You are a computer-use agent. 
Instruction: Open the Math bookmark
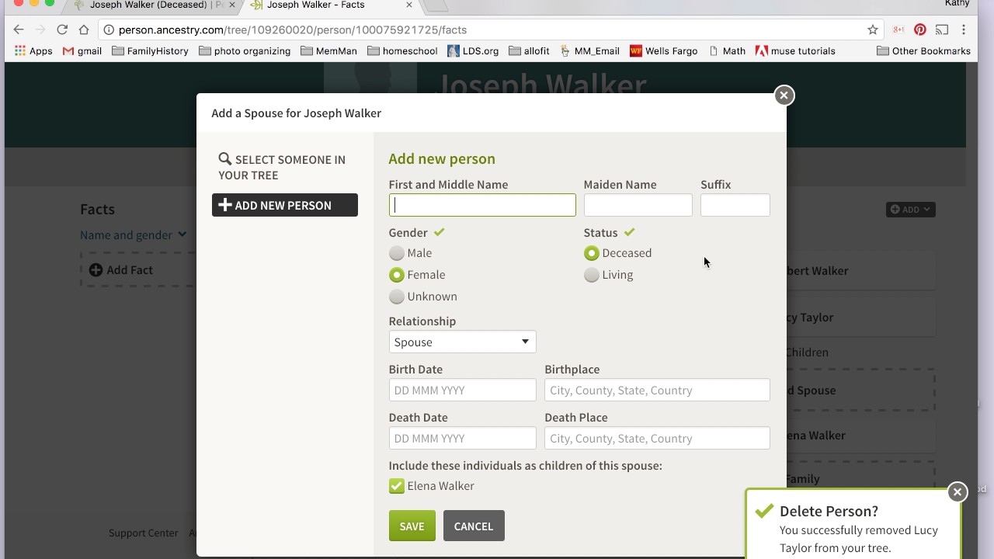point(727,51)
